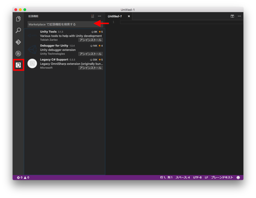Click line 1 in the editor

click(x=181, y=22)
